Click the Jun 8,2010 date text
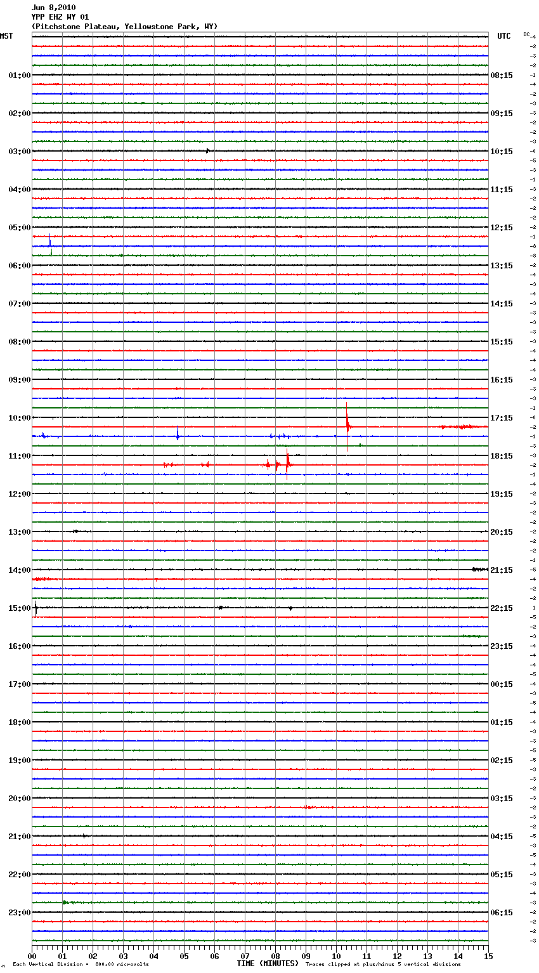The height and width of the screenshot is (973, 539). pos(53,8)
